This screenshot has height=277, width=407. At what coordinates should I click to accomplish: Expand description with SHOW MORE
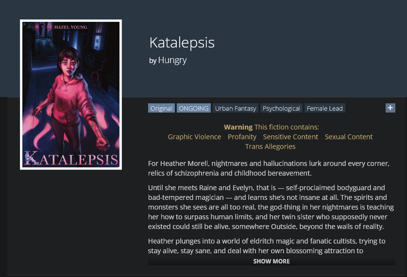click(271, 261)
